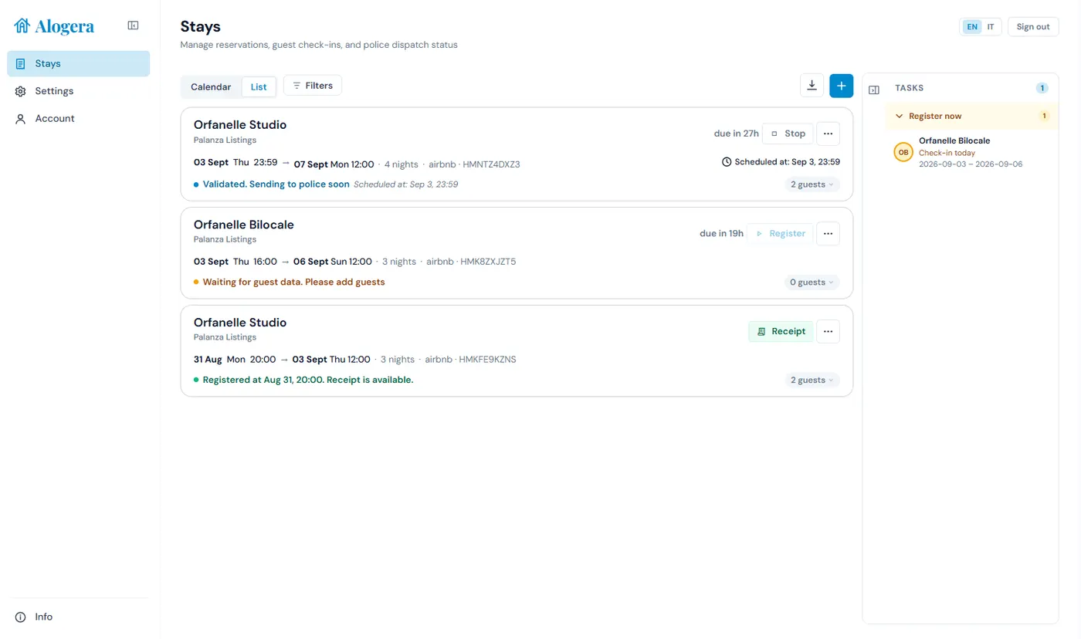The width and height of the screenshot is (1081, 639).
Task: Open the Filters dropdown
Action: (313, 86)
